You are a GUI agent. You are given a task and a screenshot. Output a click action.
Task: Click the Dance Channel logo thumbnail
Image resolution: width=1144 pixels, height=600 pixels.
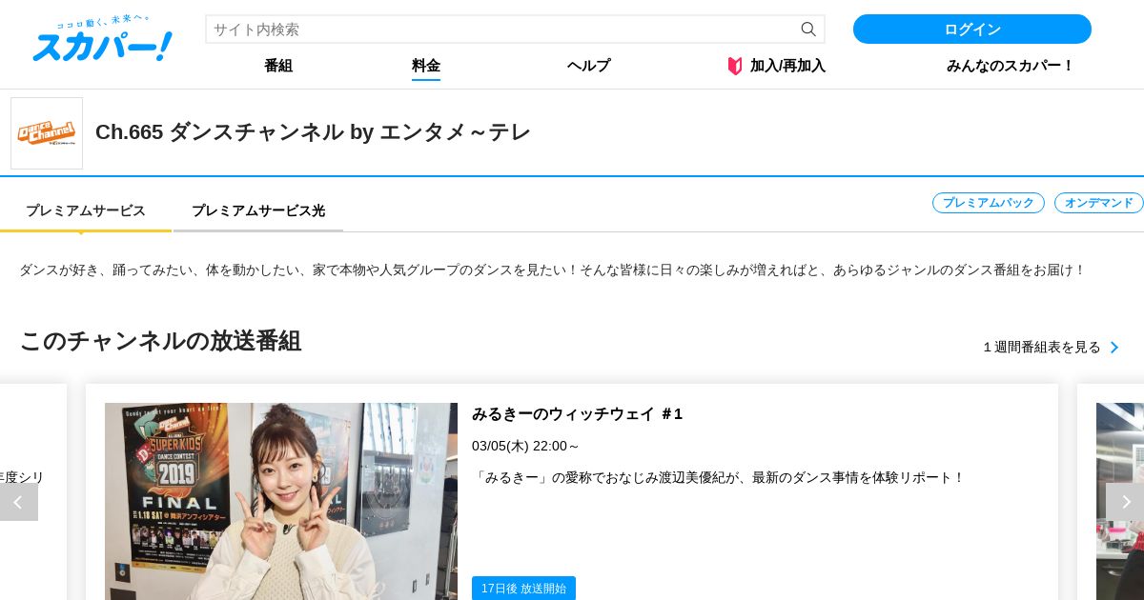tap(47, 133)
